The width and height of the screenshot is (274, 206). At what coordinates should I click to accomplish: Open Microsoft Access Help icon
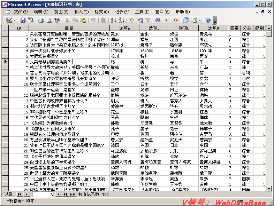click(208, 20)
